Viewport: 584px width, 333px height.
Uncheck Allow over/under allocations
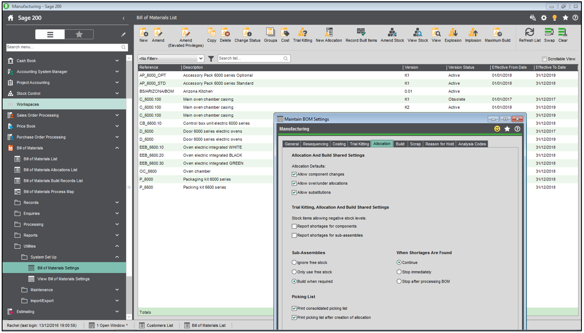(x=294, y=183)
